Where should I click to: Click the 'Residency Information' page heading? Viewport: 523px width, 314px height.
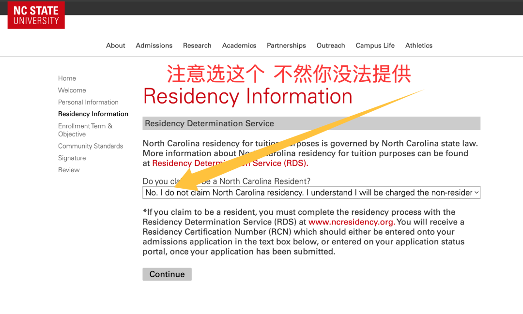(247, 97)
